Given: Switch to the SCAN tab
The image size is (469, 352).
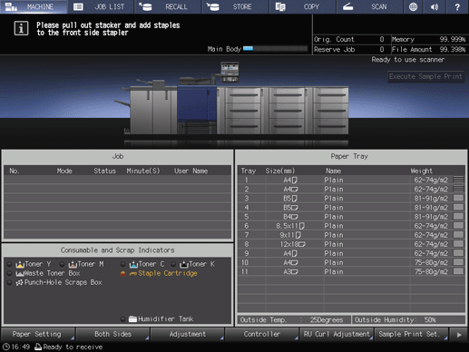Looking at the screenshot, I should (370, 6).
